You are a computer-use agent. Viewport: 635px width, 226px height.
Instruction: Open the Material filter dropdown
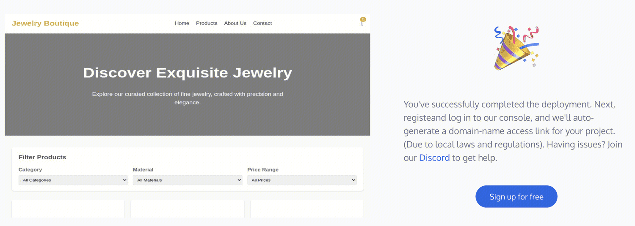(x=188, y=180)
